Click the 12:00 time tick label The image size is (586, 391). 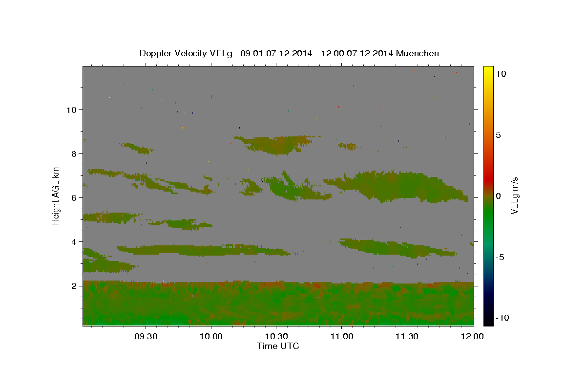[x=472, y=337]
